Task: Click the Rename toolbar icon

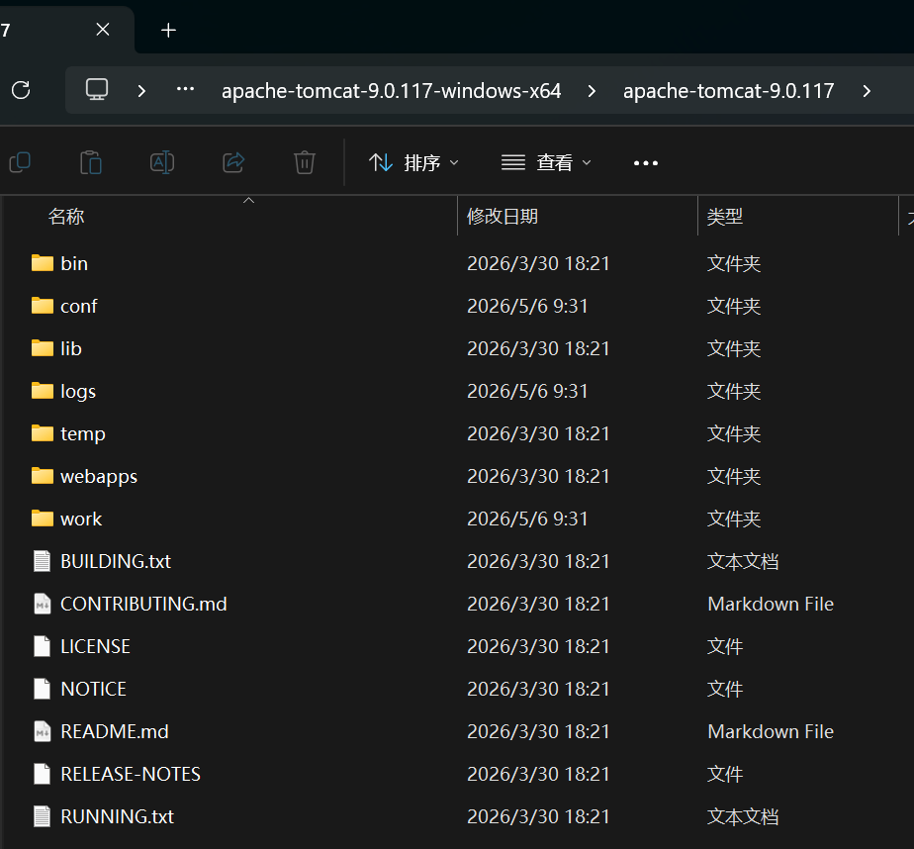Action: click(x=162, y=162)
